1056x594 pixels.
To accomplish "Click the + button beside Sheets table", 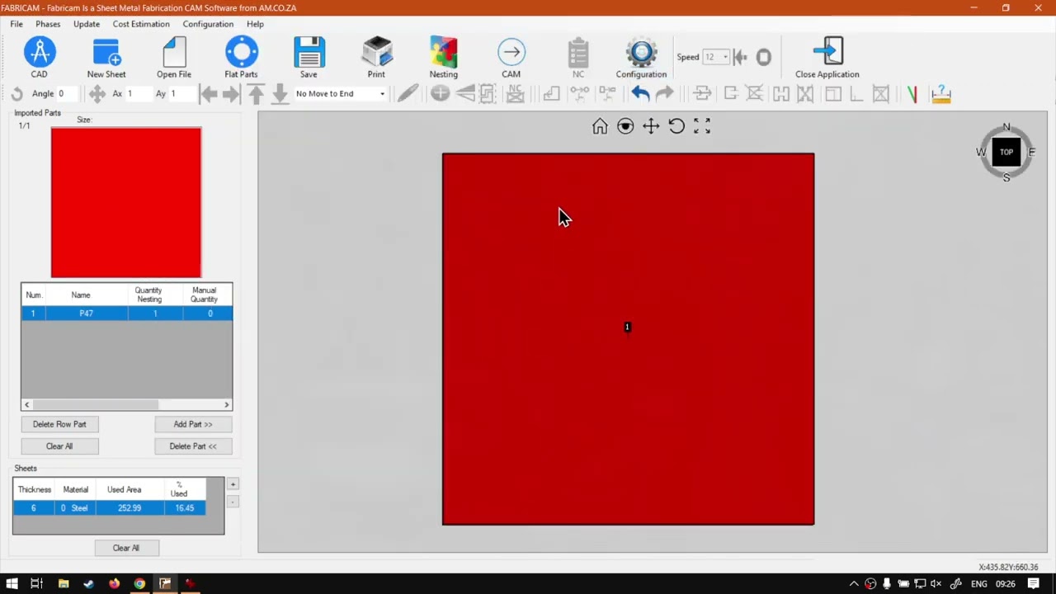I will pyautogui.click(x=233, y=484).
